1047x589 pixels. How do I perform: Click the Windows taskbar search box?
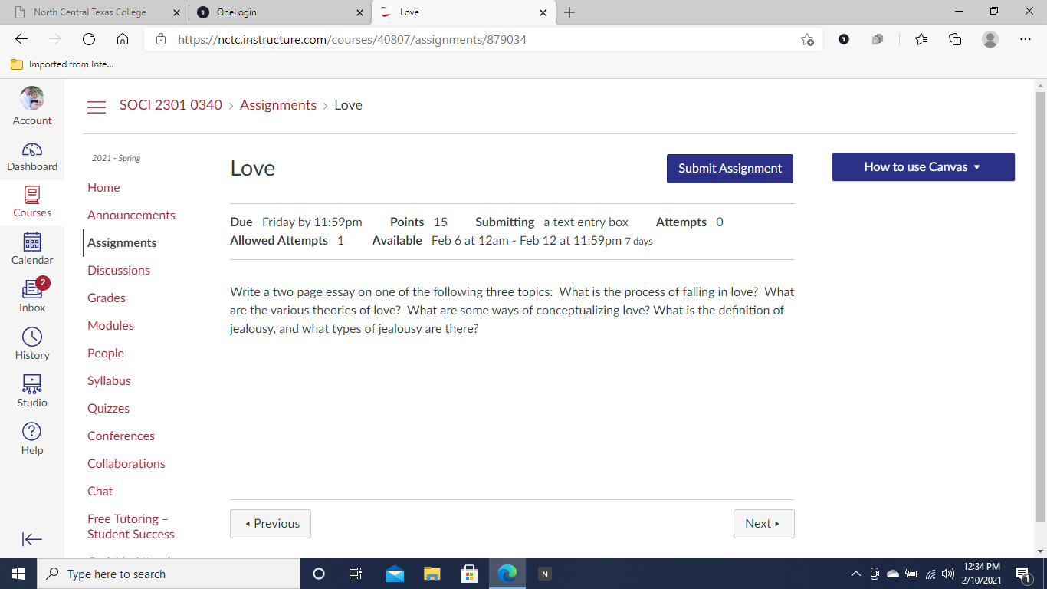point(169,574)
